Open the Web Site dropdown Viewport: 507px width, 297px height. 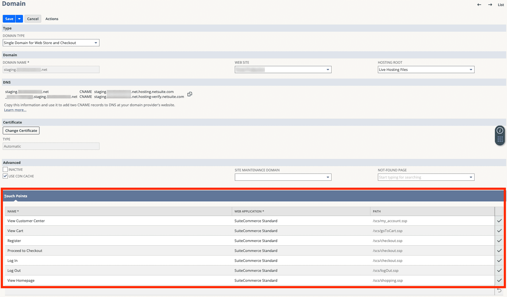coord(283,70)
